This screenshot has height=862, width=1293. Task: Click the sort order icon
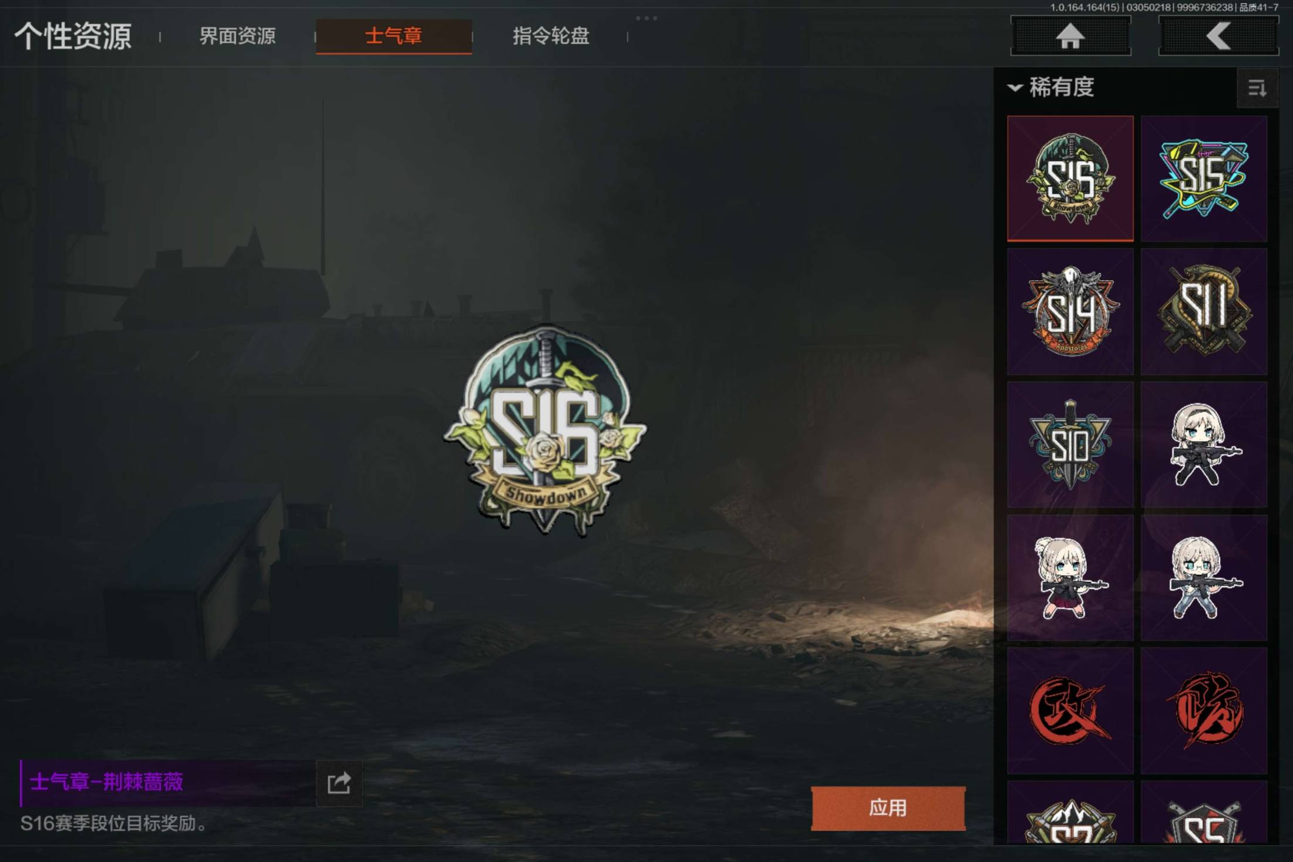[x=1257, y=88]
